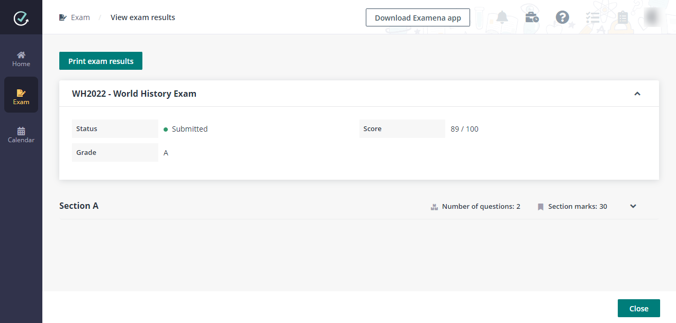Image resolution: width=676 pixels, height=323 pixels.
Task: Click the briefcase with clock icon
Action: point(531,17)
